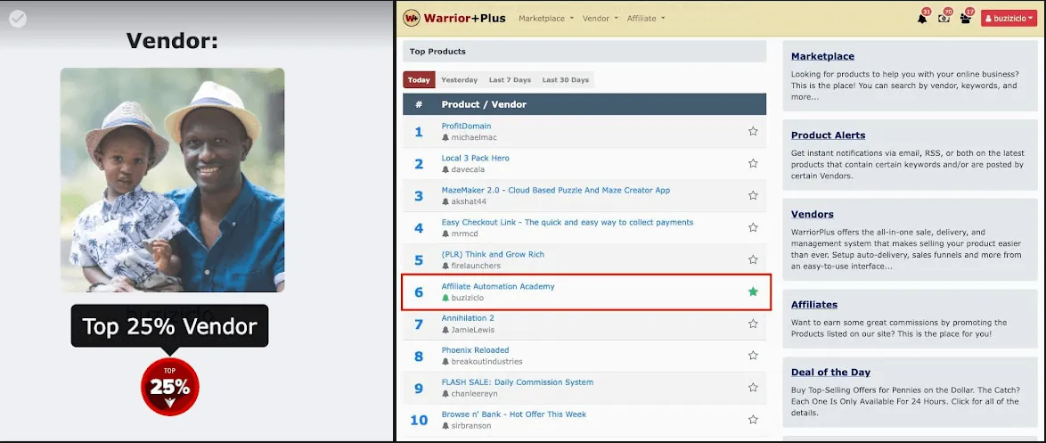This screenshot has width=1046, height=443.
Task: Click vendor name firelaunchers
Action: (476, 266)
